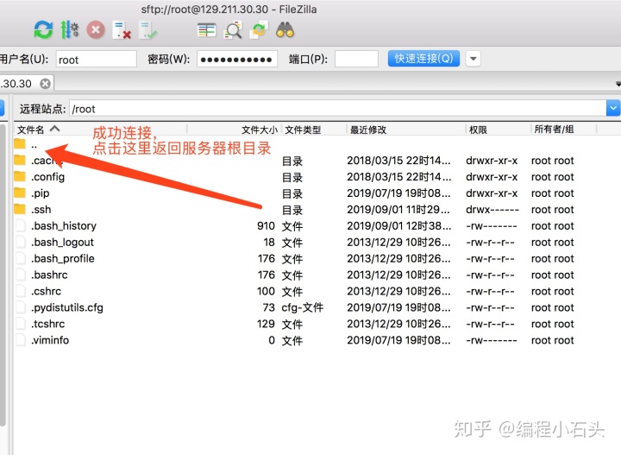Click the .viminfo file name
This screenshot has width=621, height=455.
tap(50, 340)
